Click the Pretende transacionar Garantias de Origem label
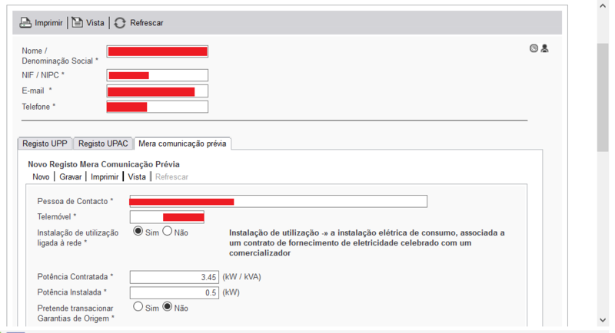This screenshot has width=615, height=333. [75, 314]
